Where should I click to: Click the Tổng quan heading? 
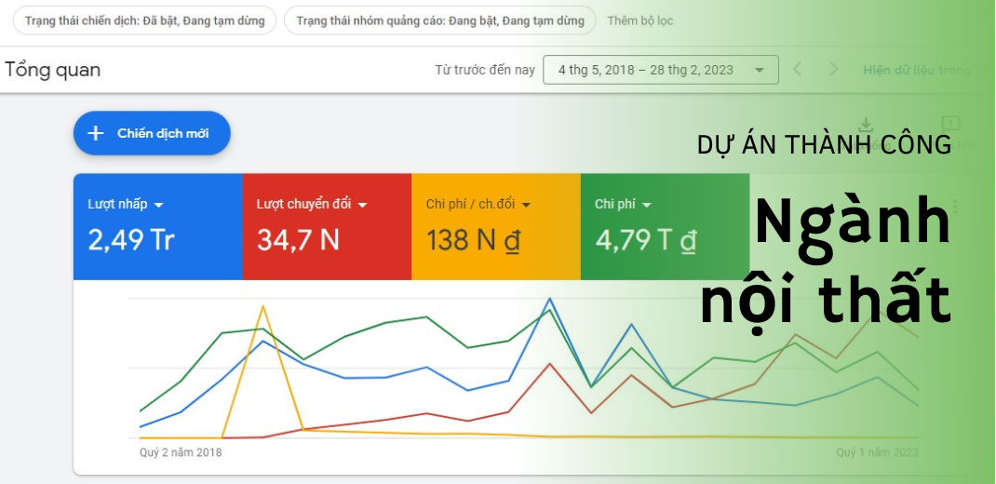coord(53,70)
